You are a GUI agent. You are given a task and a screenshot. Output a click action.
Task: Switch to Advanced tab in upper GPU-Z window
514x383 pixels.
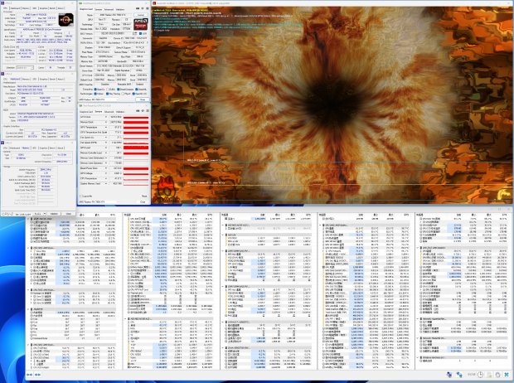tap(109, 9)
